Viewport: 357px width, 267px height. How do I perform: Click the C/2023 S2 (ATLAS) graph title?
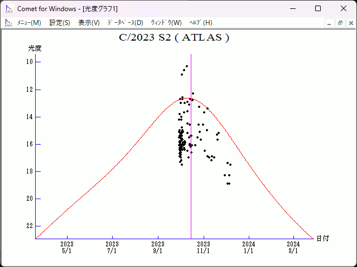(174, 38)
